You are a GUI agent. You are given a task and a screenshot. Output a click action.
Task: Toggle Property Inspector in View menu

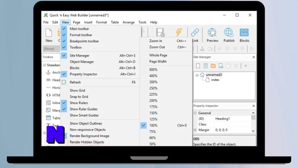pos(100,74)
